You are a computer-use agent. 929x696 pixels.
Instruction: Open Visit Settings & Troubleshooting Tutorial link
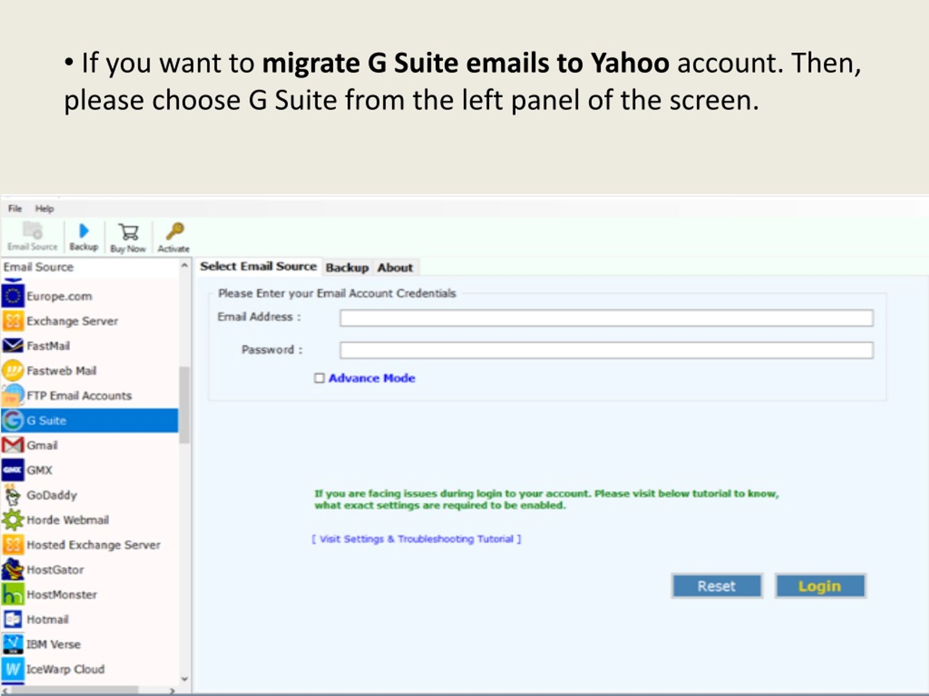(x=416, y=539)
